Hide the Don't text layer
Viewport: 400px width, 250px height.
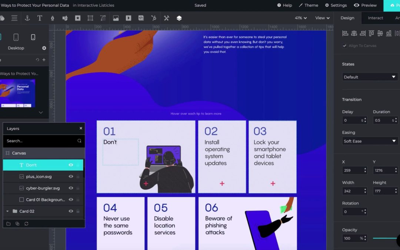[x=71, y=165]
